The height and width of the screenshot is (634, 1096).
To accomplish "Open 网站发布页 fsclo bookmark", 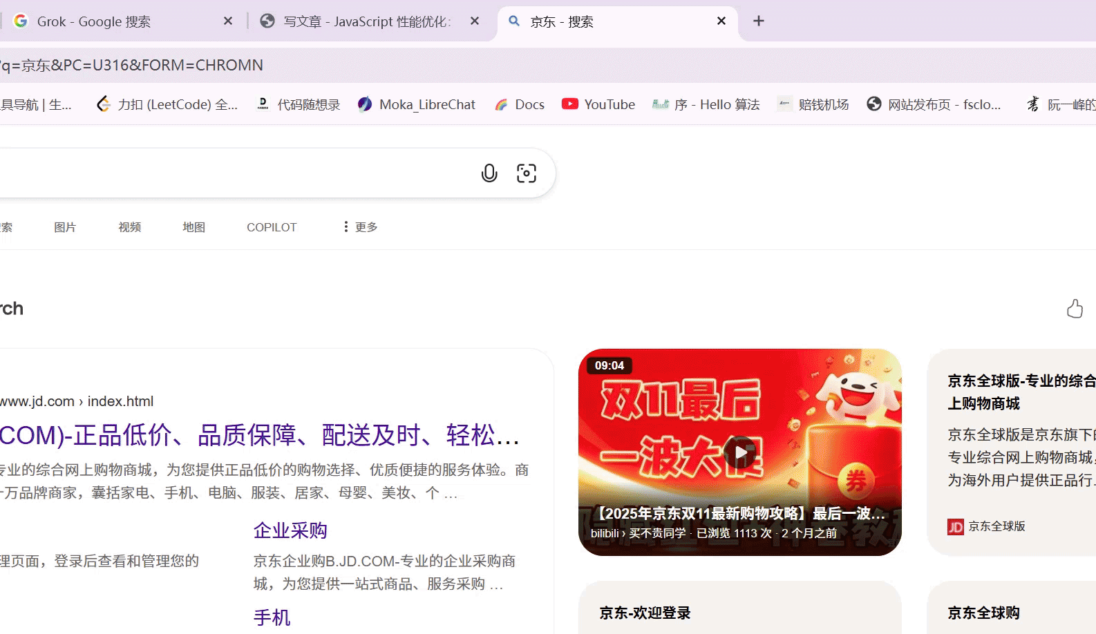I will (934, 104).
